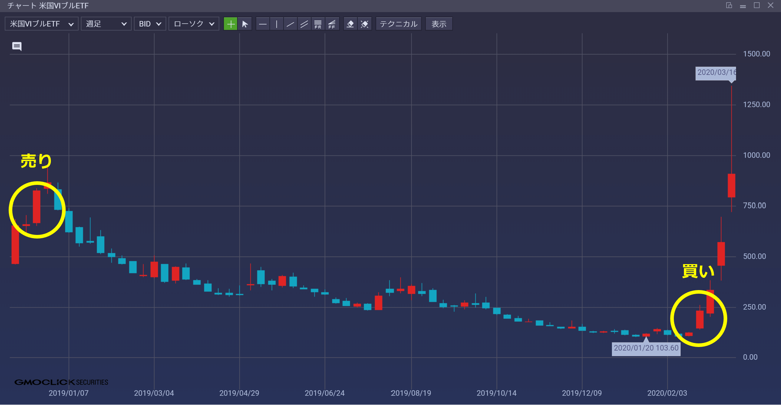This screenshot has width=781, height=405.
Task: Click the 2019/10/14 date axis label
Action: (x=497, y=393)
